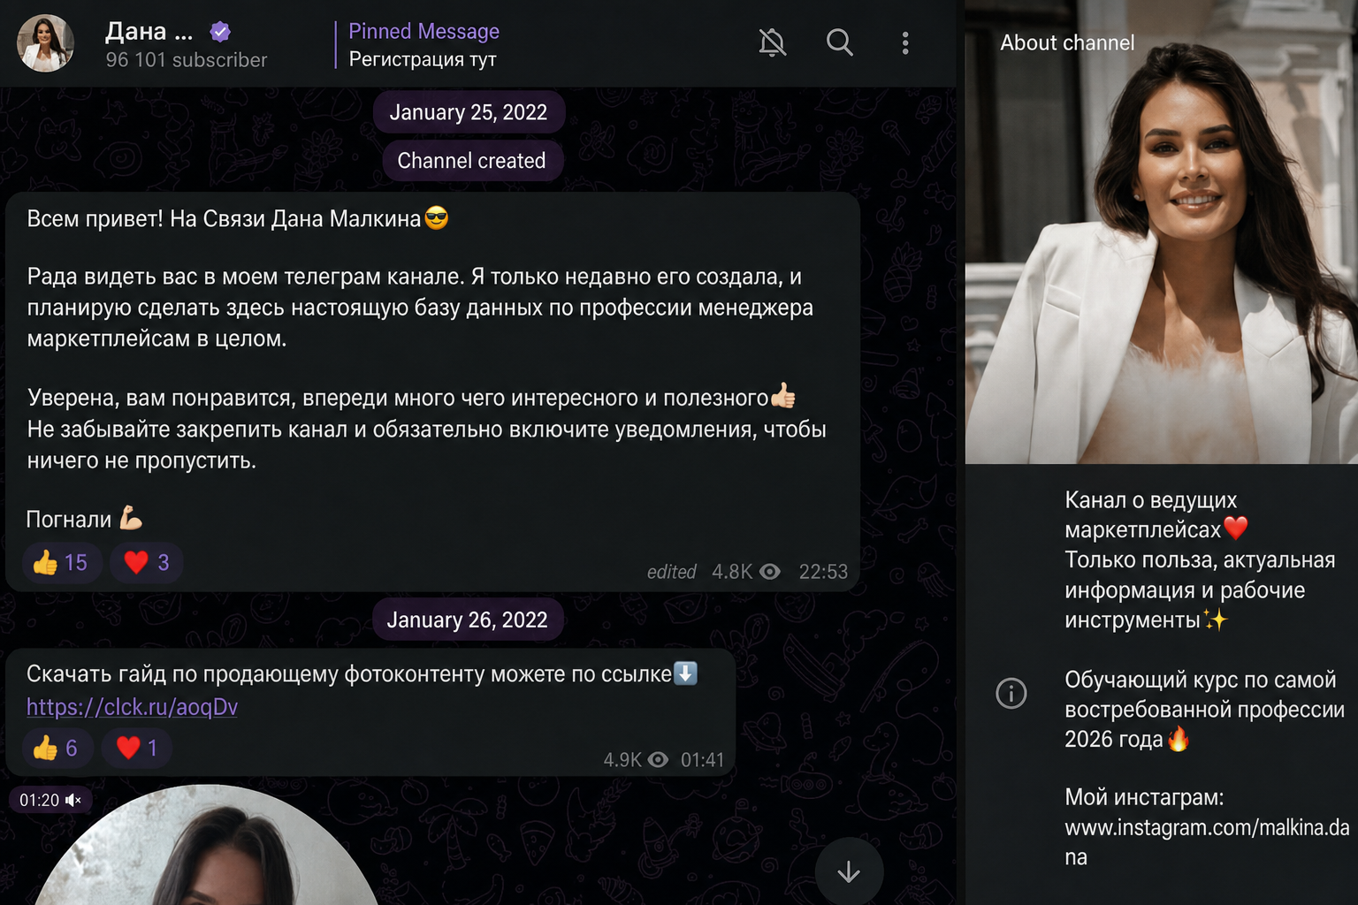
Task: Open the channel avatar in the header
Action: [45, 43]
